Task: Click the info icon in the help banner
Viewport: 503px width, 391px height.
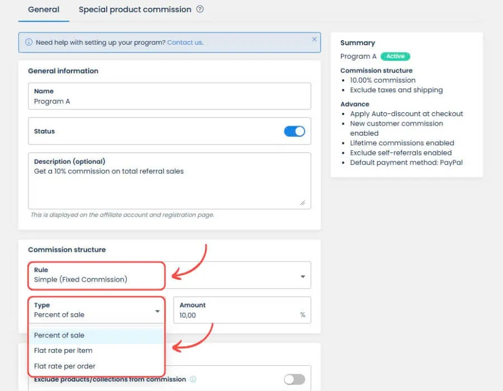Action: [x=29, y=42]
